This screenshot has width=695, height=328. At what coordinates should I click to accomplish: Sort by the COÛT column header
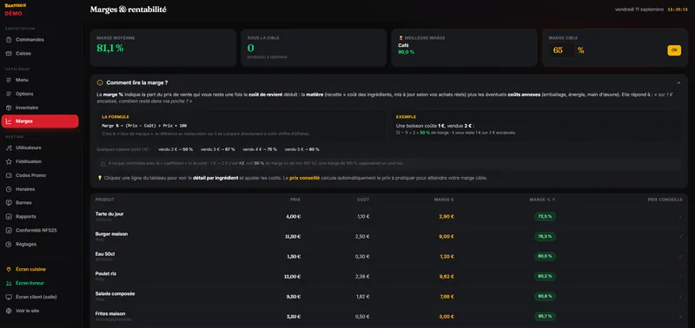coord(363,200)
